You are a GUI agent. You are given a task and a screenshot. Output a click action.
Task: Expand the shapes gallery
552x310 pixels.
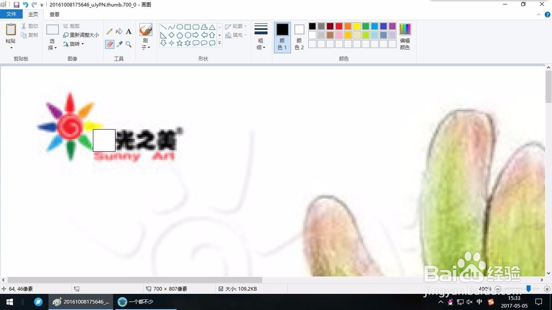pos(220,43)
